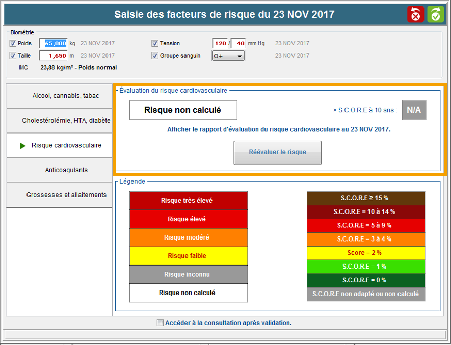The height and width of the screenshot is (345, 451).
Task: Enable Accéder à la consultation après validation
Action: (x=161, y=323)
